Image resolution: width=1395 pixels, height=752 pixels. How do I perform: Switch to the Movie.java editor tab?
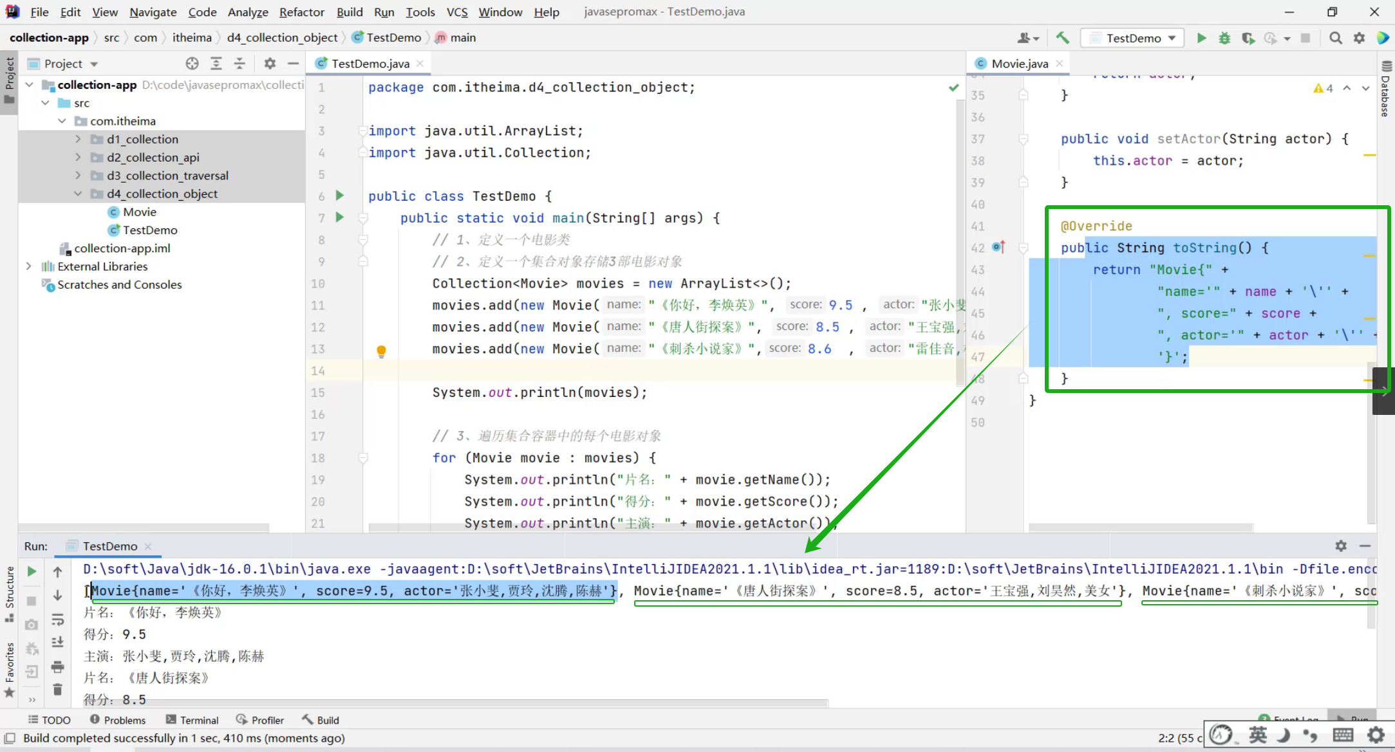pyautogui.click(x=1019, y=63)
